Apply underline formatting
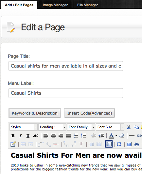The height and width of the screenshot is (174, 142). click(x=28, y=135)
